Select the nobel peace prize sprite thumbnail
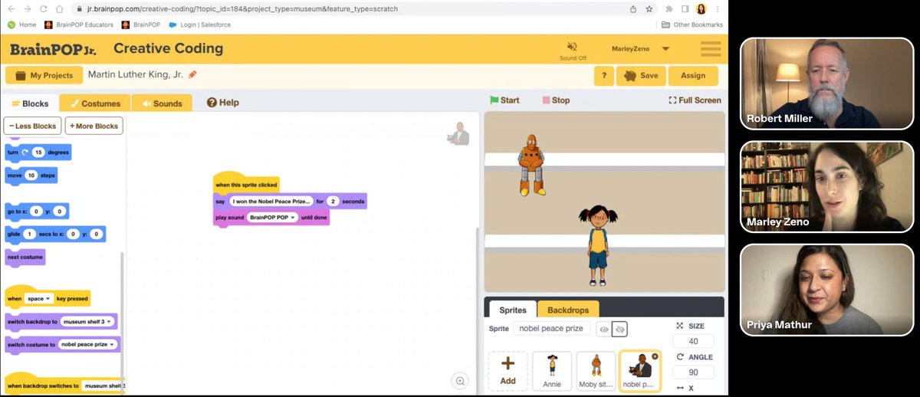This screenshot has height=397, width=920. (639, 371)
